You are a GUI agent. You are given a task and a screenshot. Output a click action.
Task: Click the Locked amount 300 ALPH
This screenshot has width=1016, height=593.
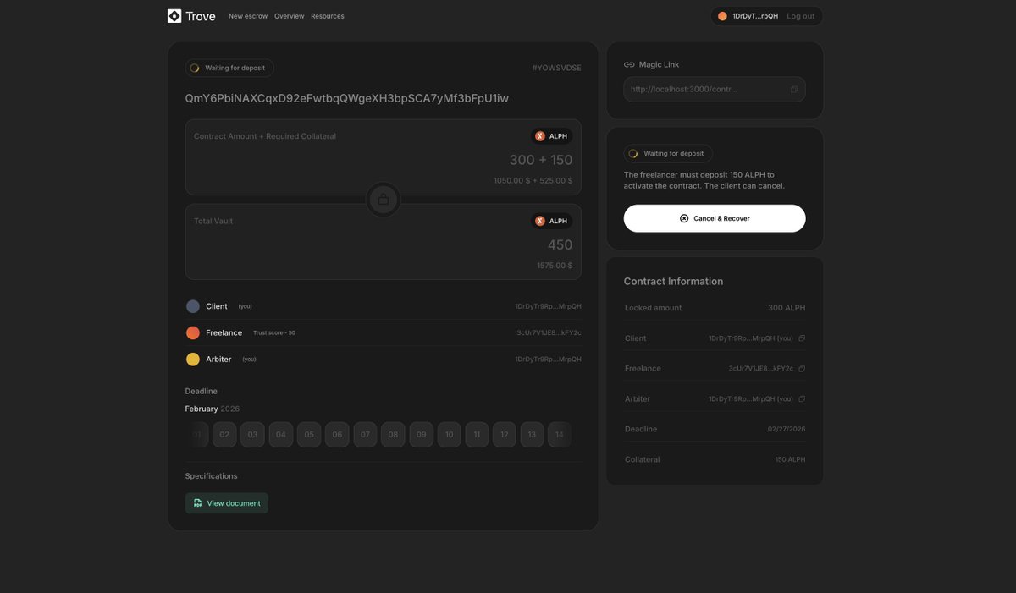pyautogui.click(x=787, y=308)
